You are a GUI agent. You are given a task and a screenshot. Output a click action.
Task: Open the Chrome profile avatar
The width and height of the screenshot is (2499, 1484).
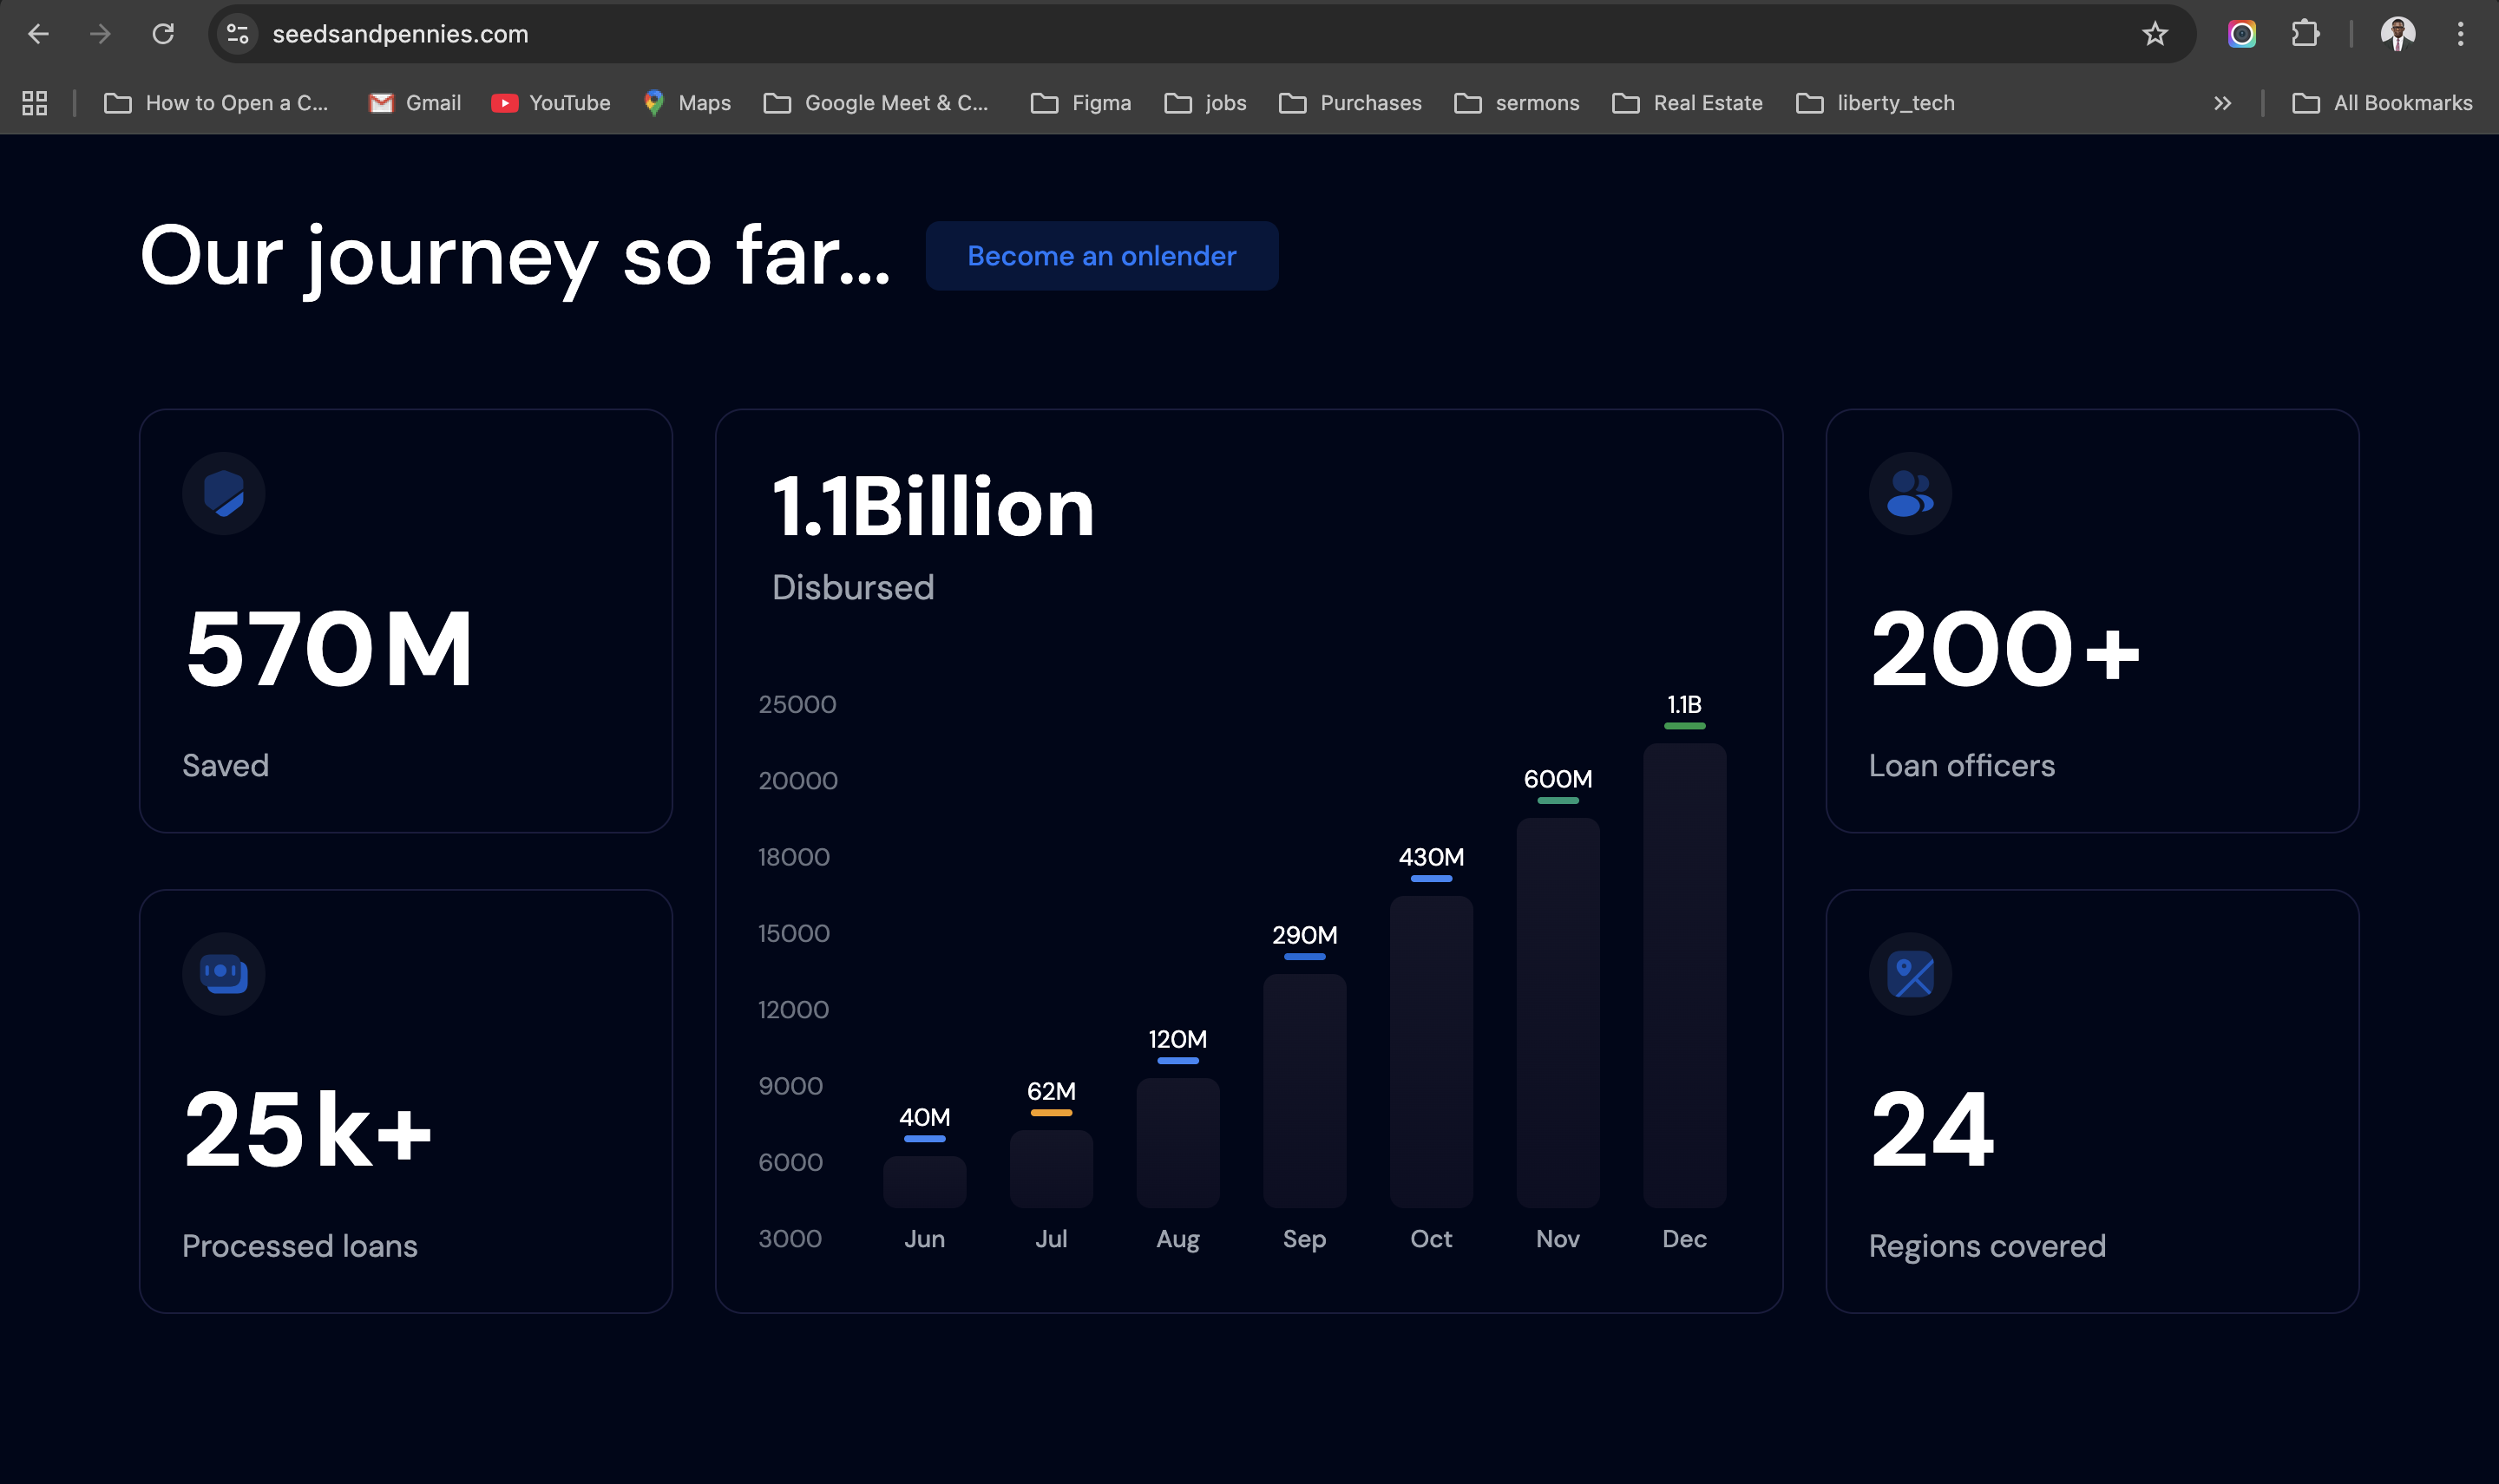pos(2397,34)
